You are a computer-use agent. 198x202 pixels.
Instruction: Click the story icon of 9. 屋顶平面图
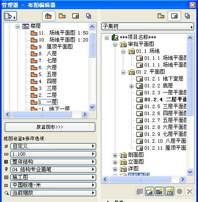(x=34, y=47)
